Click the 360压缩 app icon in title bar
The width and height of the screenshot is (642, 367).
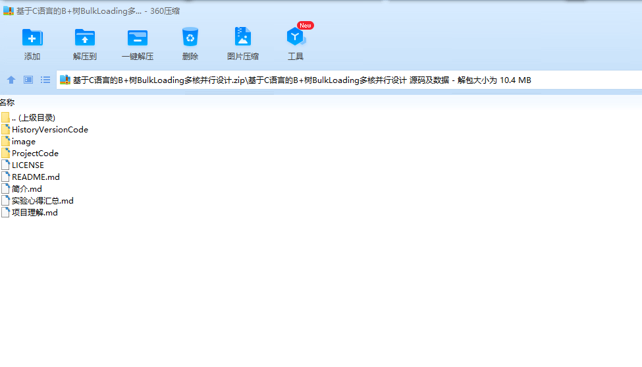8,11
